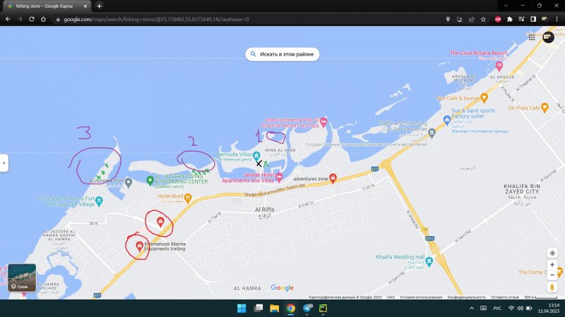Open the terms of use link
The image size is (565, 317).
[x=415, y=297]
